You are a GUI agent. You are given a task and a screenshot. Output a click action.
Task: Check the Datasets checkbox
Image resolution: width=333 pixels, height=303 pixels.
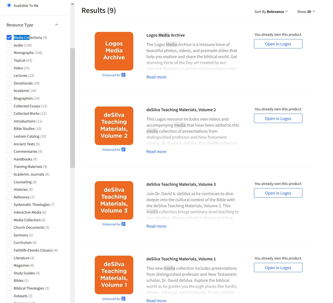click(x=9, y=296)
